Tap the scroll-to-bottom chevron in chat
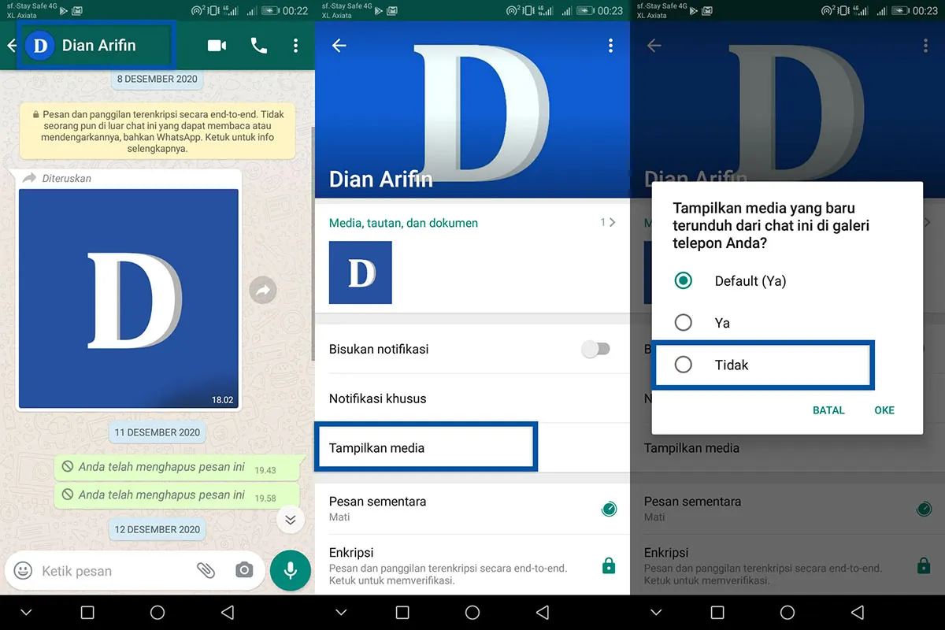Image resolution: width=945 pixels, height=630 pixels. 290,520
